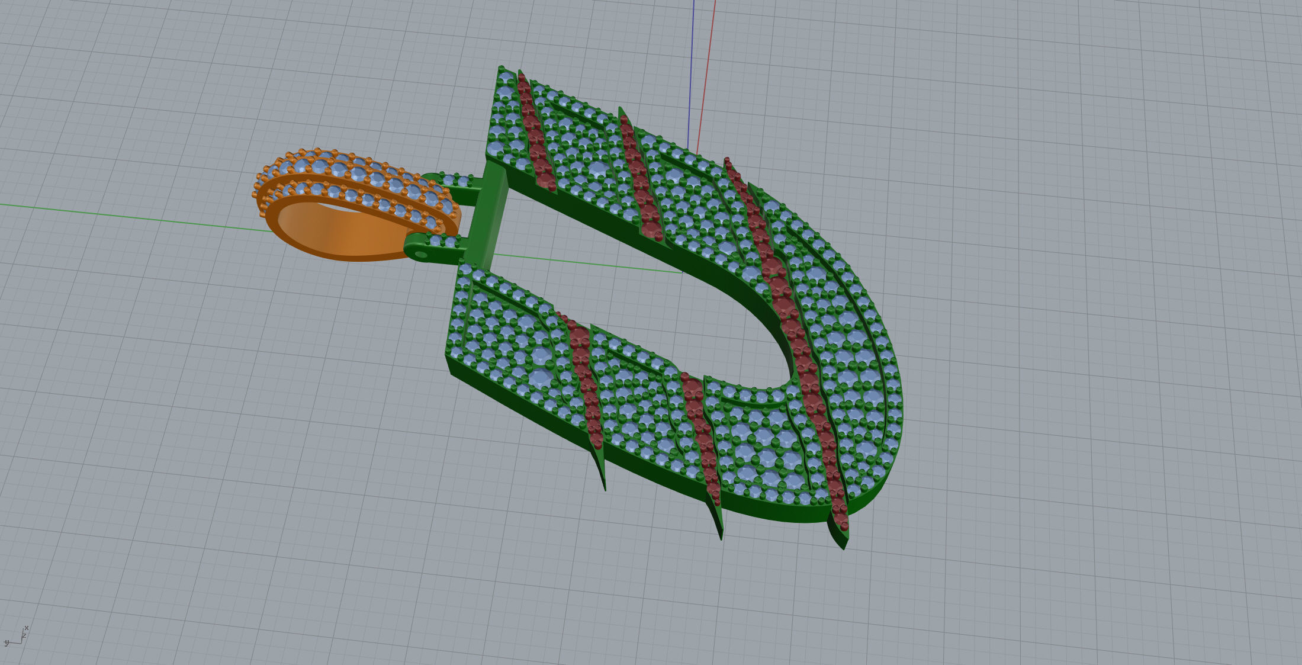Screen dimensions: 1302x665
Task: Click the blue vertical Z-axis line
Action: 690,74
